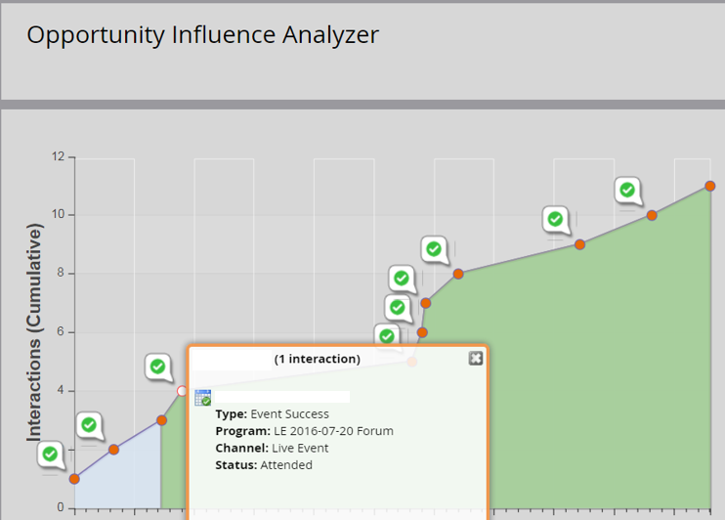725x520 pixels.
Task: Close the interaction details popup
Action: pos(476,358)
